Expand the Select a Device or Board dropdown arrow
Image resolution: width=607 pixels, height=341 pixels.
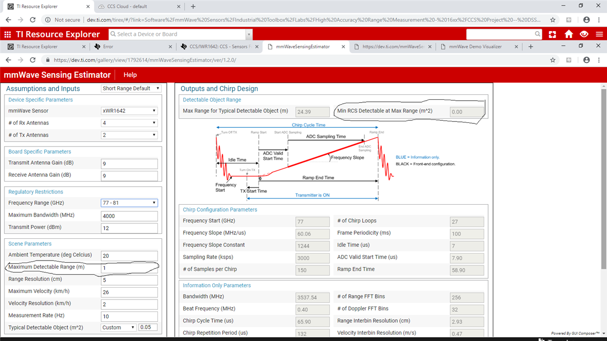(249, 34)
